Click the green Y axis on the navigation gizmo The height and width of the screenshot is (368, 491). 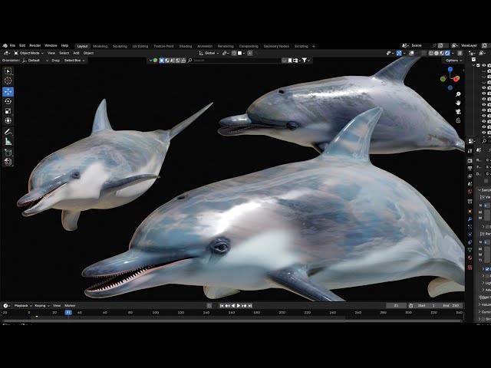tap(443, 79)
